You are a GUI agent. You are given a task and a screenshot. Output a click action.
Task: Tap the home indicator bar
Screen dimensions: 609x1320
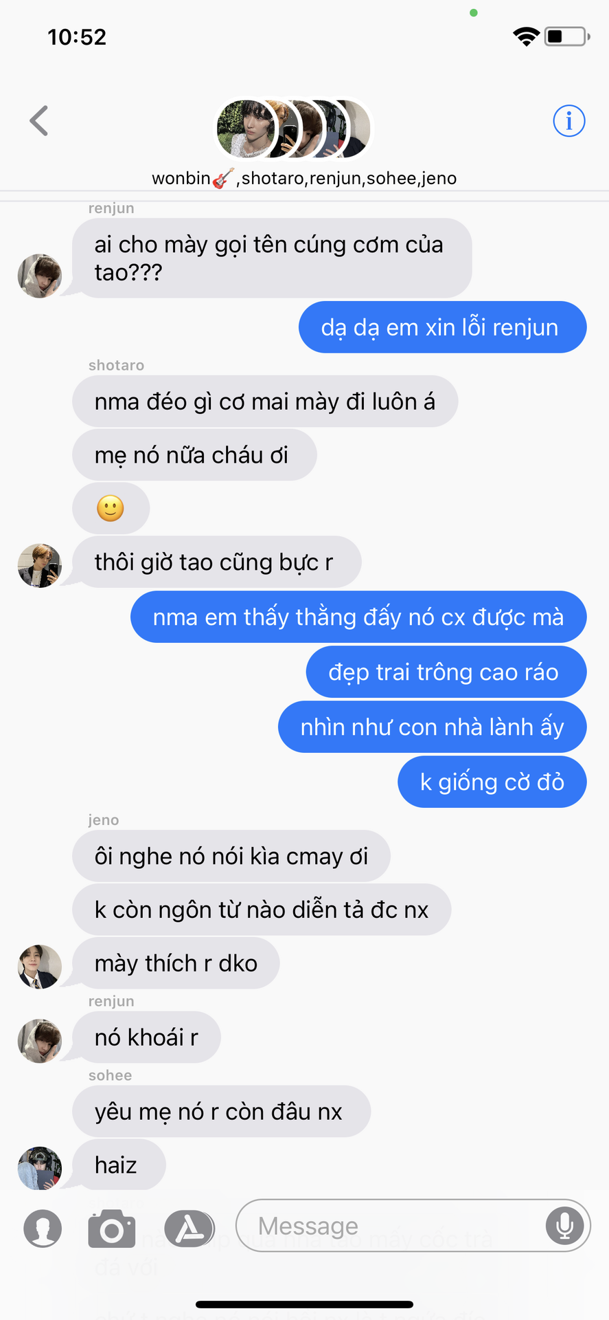tap(304, 1304)
